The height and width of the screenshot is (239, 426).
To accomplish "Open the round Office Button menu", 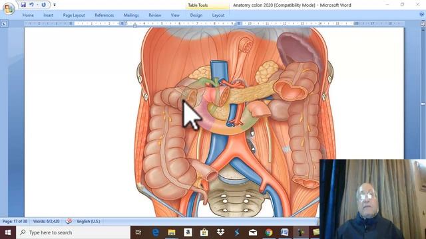I will [9, 9].
